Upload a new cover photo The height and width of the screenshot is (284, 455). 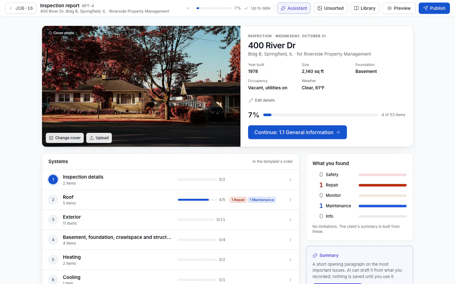(99, 138)
